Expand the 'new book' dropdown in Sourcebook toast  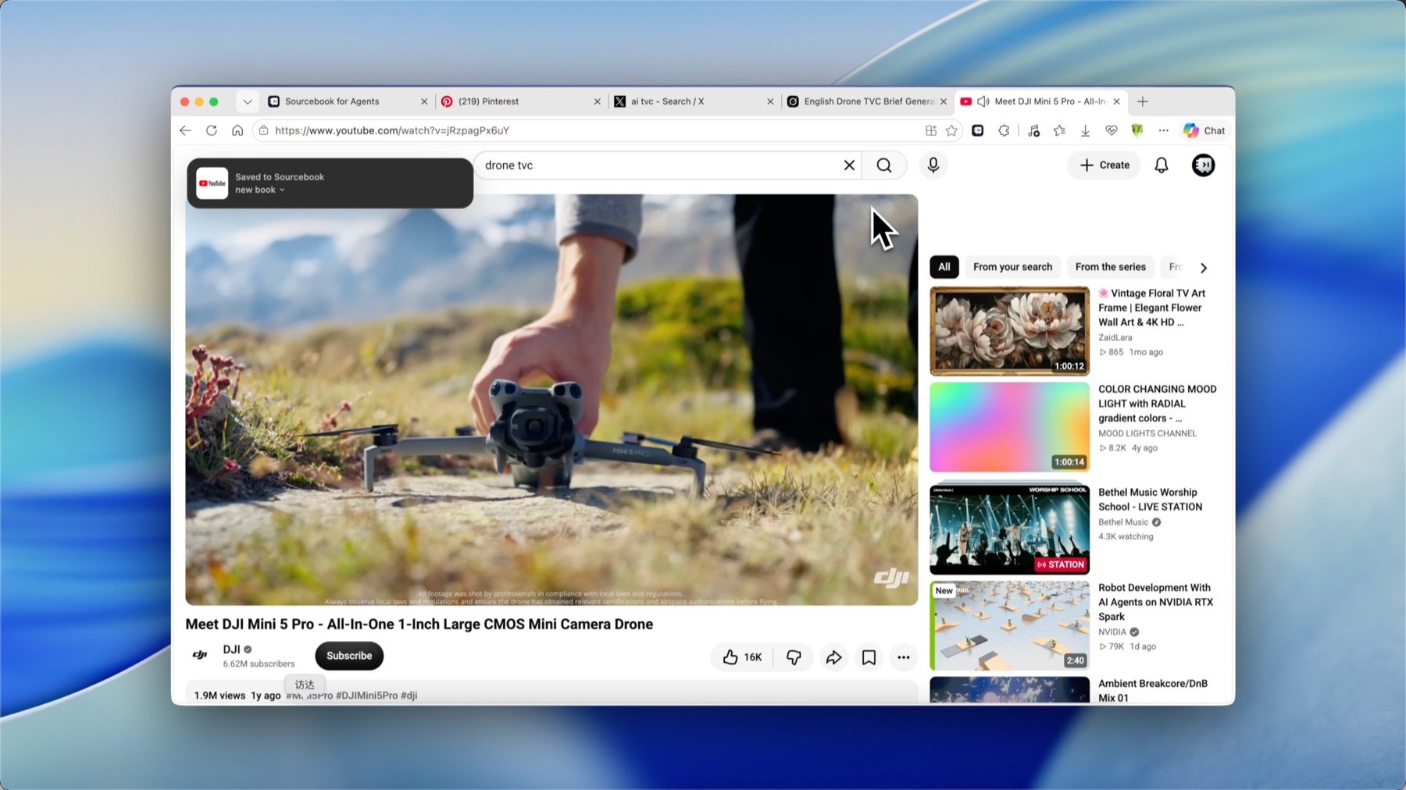point(260,190)
